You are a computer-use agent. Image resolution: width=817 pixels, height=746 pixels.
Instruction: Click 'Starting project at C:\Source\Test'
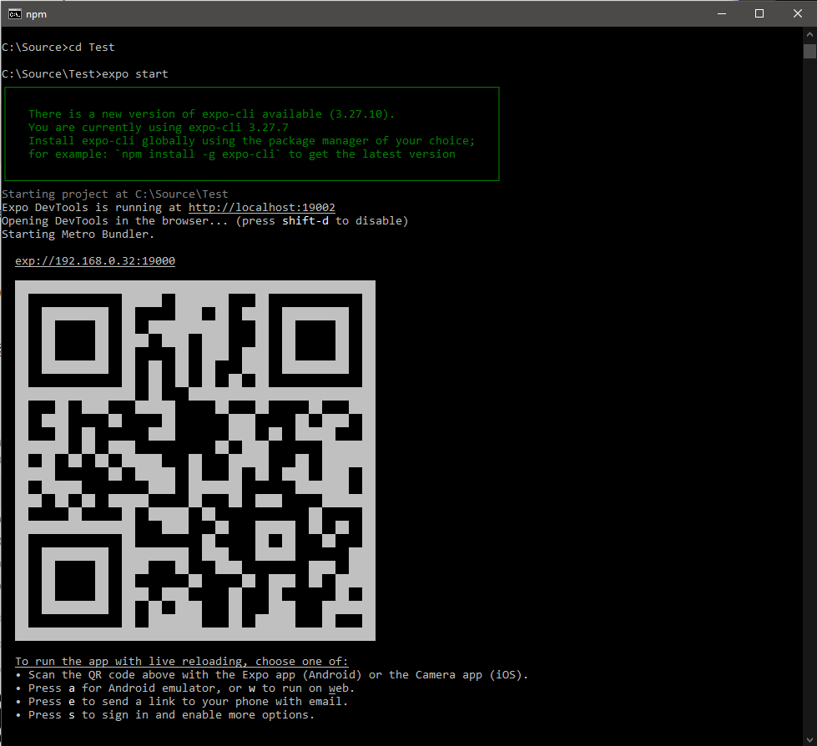(x=115, y=194)
